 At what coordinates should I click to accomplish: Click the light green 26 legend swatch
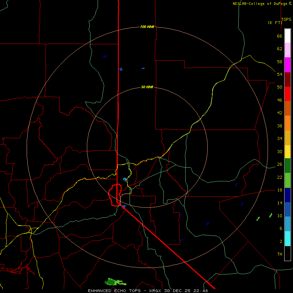coord(287,180)
